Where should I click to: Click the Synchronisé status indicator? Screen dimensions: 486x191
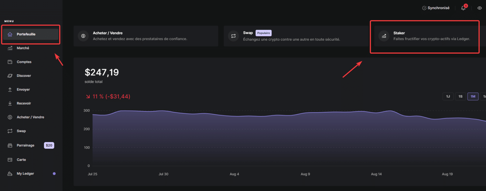click(436, 8)
